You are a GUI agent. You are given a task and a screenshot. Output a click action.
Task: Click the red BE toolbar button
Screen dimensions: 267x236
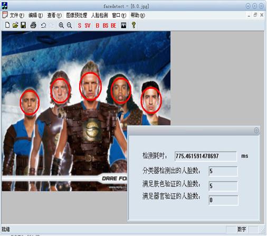click(x=113, y=26)
